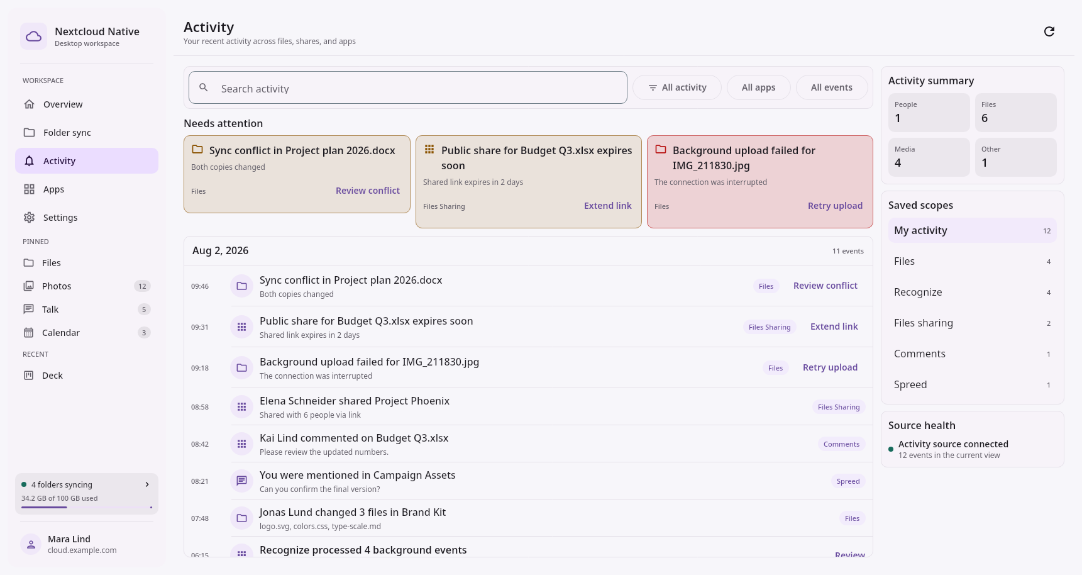This screenshot has height=575, width=1082.
Task: Select the My activity saved scope
Action: [x=972, y=230]
